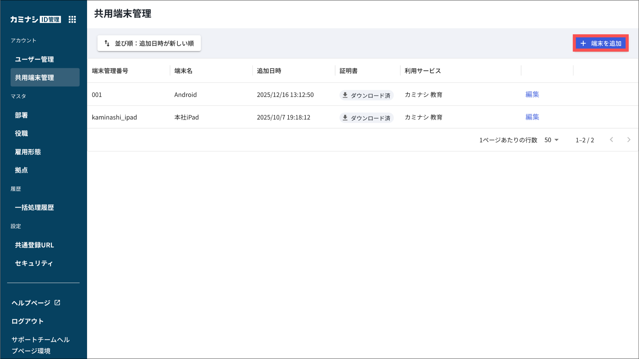Open 共通登録URL settings
Image resolution: width=639 pixels, height=359 pixels.
point(34,245)
